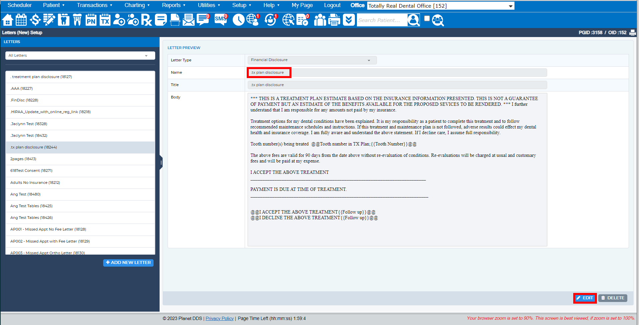Open the PN progress notes icon

[91, 20]
